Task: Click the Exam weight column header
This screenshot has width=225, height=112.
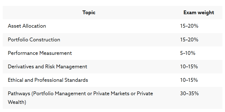Action: 199,12
